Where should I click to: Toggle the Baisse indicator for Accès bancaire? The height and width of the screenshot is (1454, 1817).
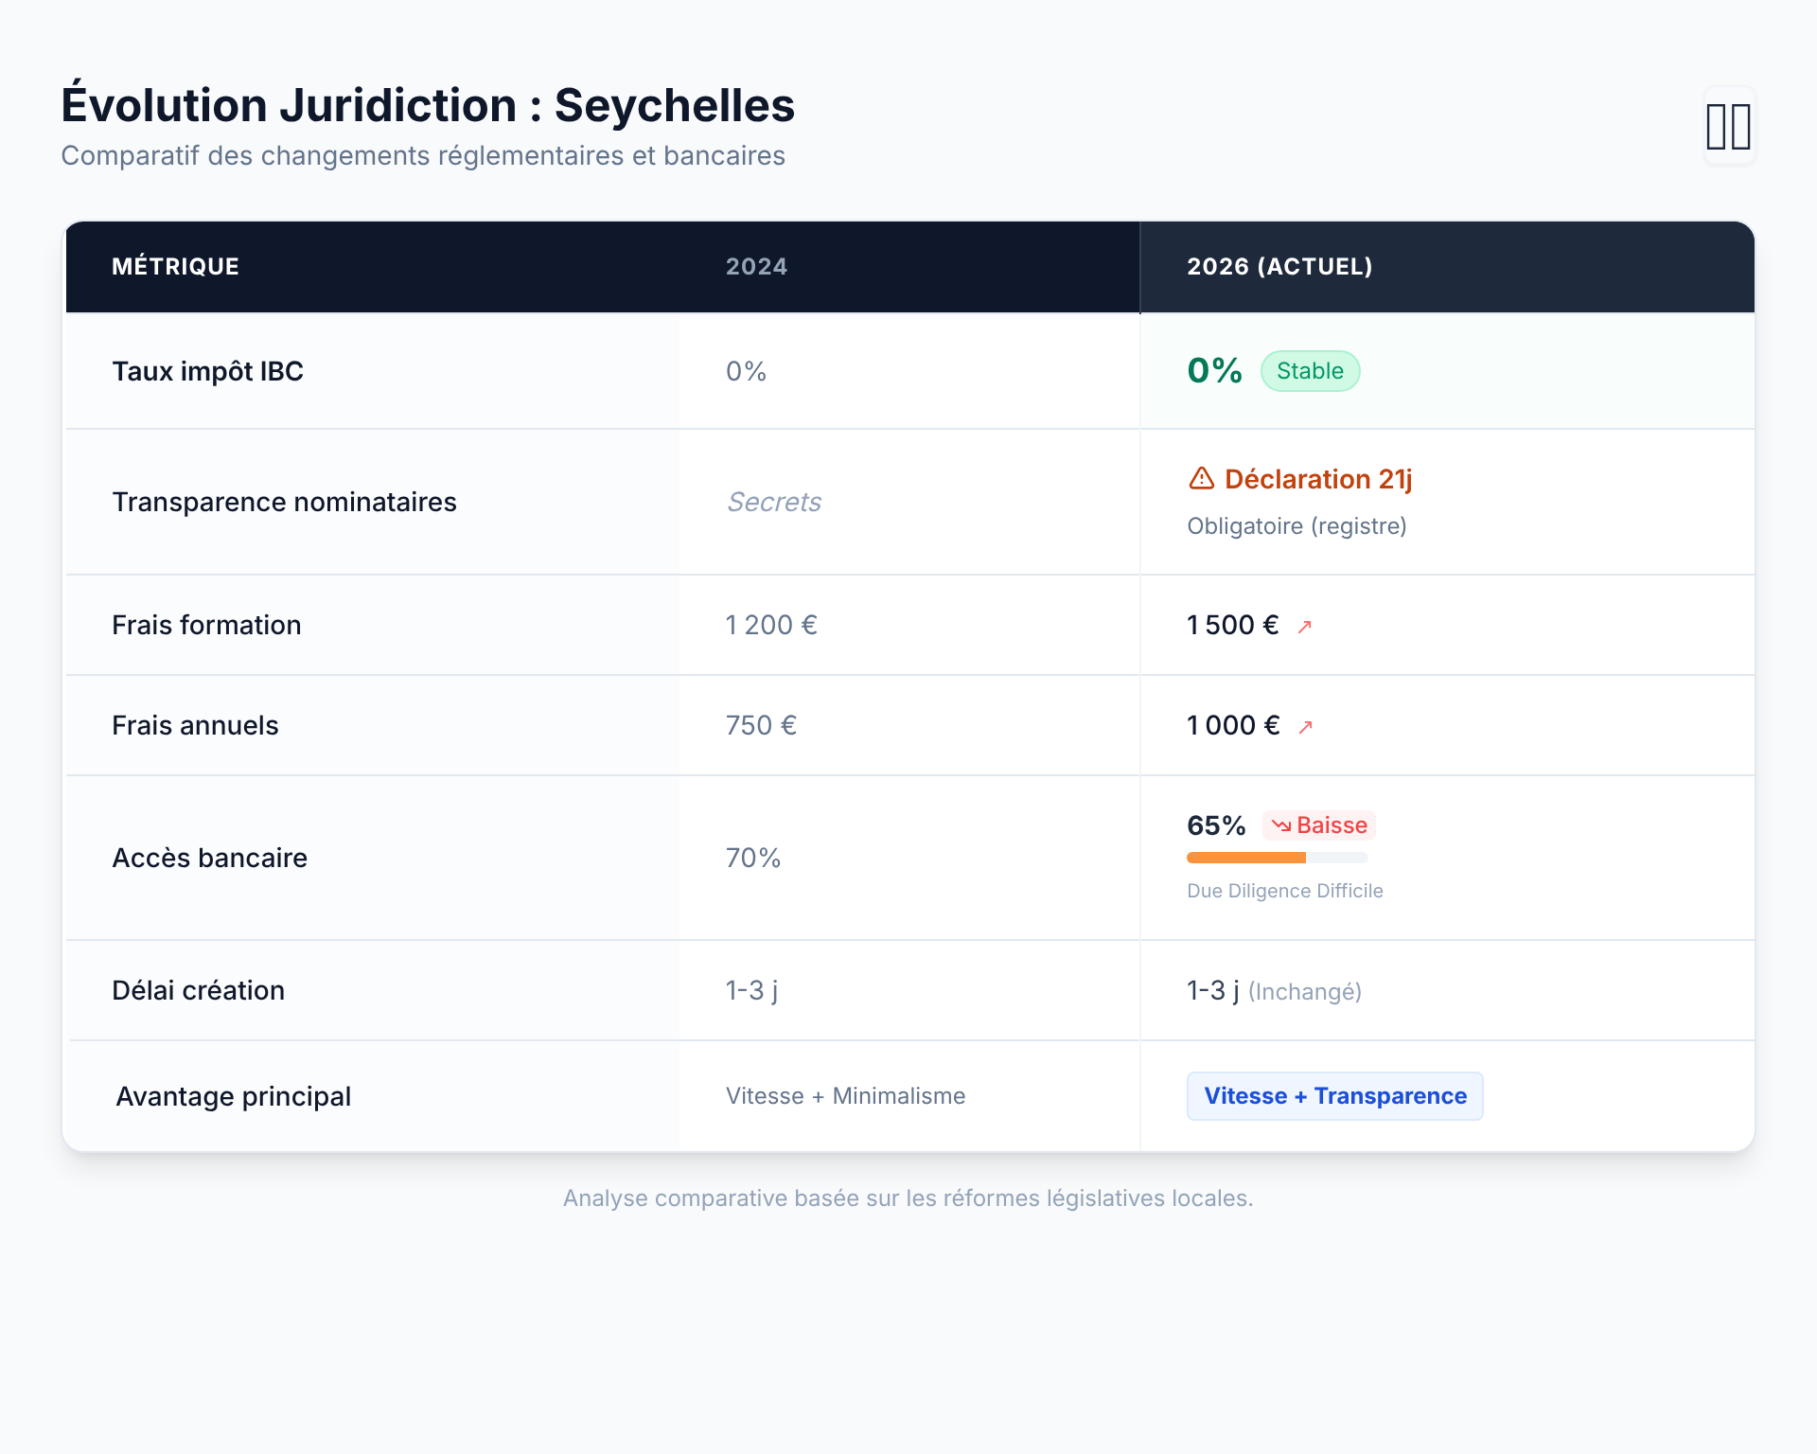click(x=1317, y=825)
